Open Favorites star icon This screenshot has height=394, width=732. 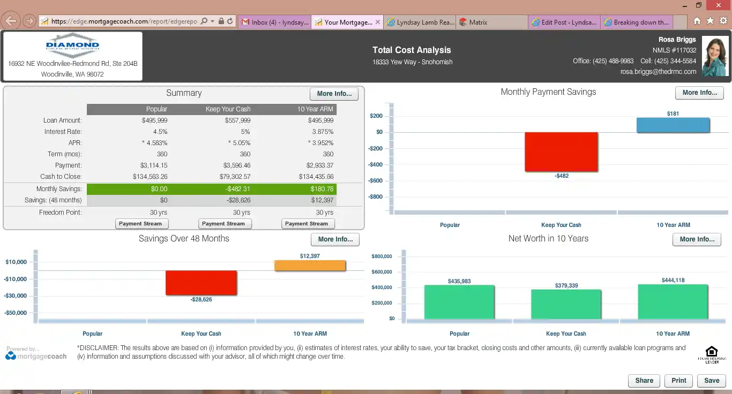point(710,21)
